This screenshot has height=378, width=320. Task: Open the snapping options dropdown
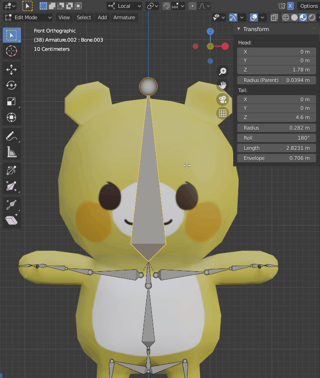tap(178, 6)
